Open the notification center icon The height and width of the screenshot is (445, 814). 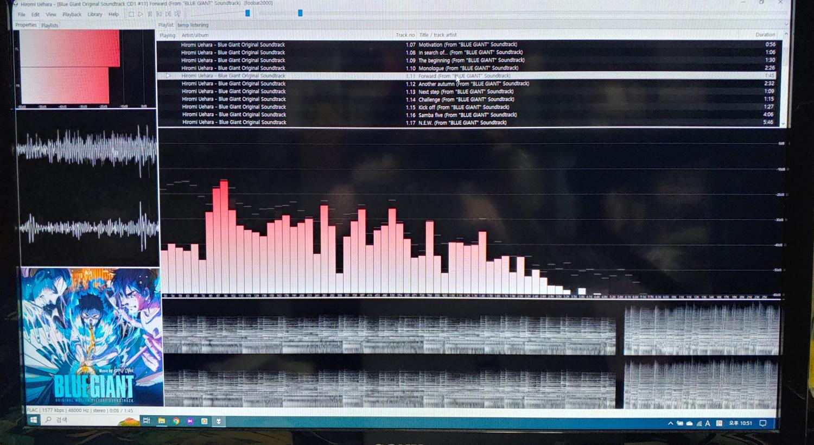point(763,423)
